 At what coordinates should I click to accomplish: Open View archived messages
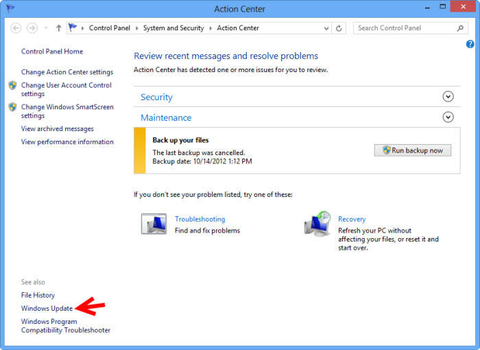click(x=57, y=129)
